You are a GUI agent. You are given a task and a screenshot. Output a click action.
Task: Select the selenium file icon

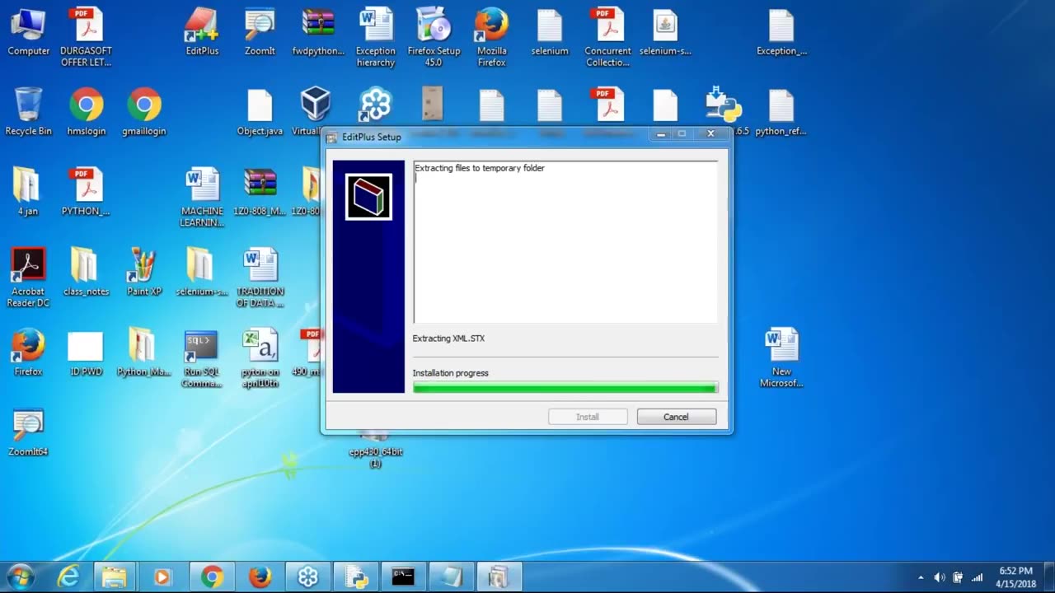coord(550,33)
